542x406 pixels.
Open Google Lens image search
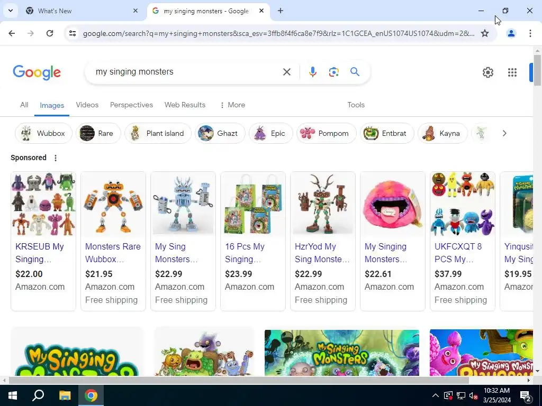point(333,72)
